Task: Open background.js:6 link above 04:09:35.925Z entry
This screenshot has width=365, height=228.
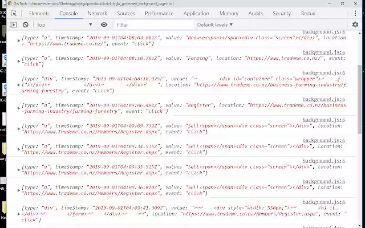Action: (x=324, y=161)
